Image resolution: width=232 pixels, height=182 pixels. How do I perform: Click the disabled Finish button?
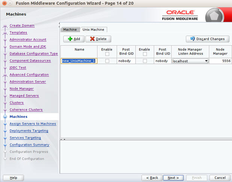tap(197, 178)
